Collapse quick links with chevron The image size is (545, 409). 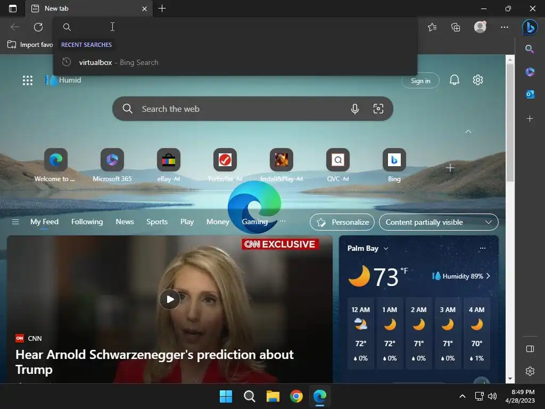[468, 132]
